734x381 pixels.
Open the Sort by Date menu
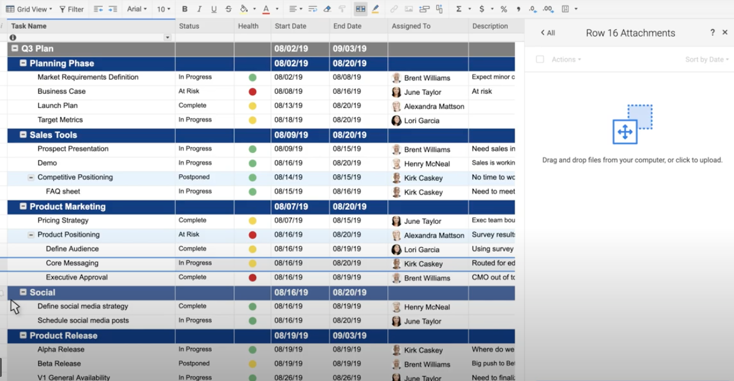pos(707,60)
